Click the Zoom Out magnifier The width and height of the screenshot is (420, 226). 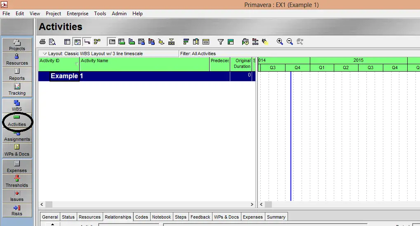[x=290, y=42]
